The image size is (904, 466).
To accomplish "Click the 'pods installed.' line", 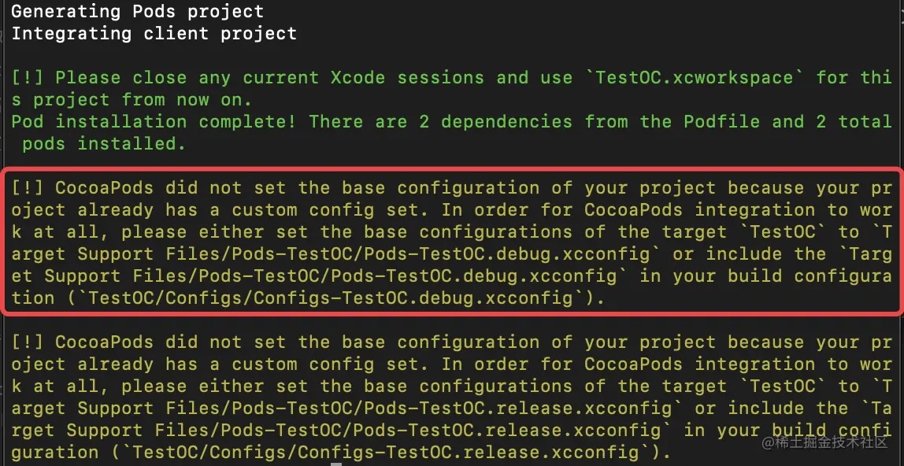I will [x=105, y=143].
